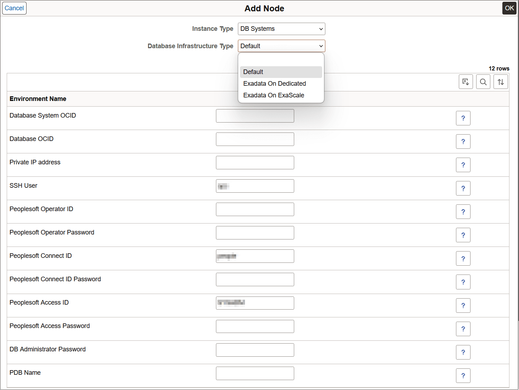This screenshot has width=519, height=390.
Task: Click the Cancel link
Action: 14,8
